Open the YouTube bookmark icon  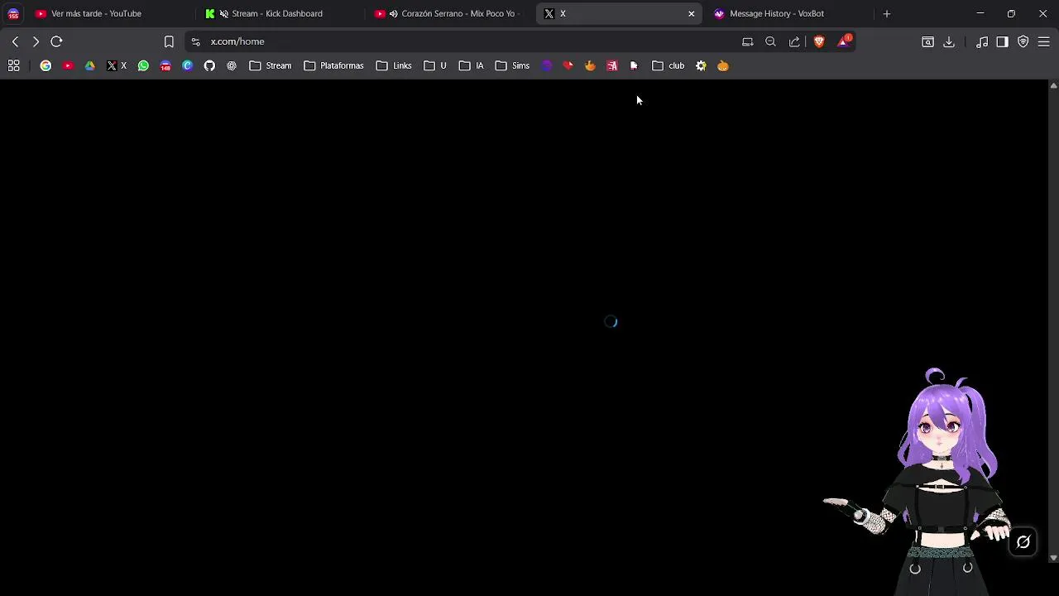68,65
